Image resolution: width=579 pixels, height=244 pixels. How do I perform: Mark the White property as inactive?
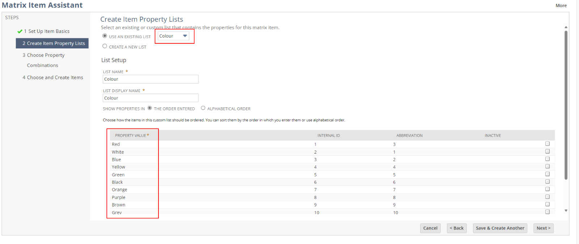(547, 151)
